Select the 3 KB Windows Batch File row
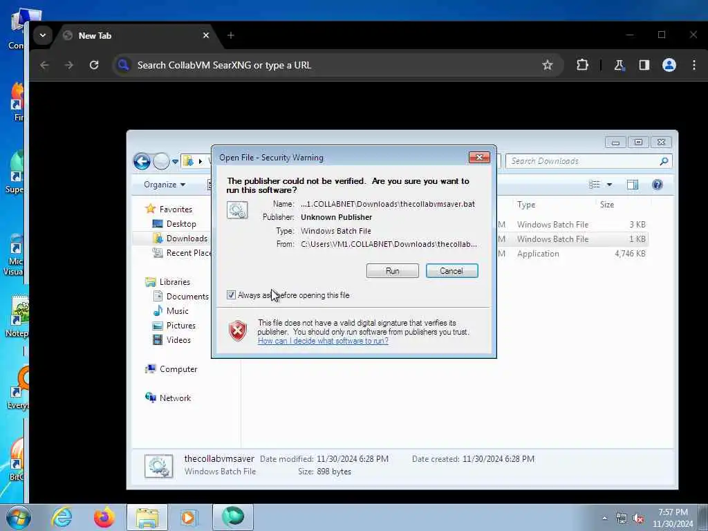708x531 pixels. [x=572, y=225]
